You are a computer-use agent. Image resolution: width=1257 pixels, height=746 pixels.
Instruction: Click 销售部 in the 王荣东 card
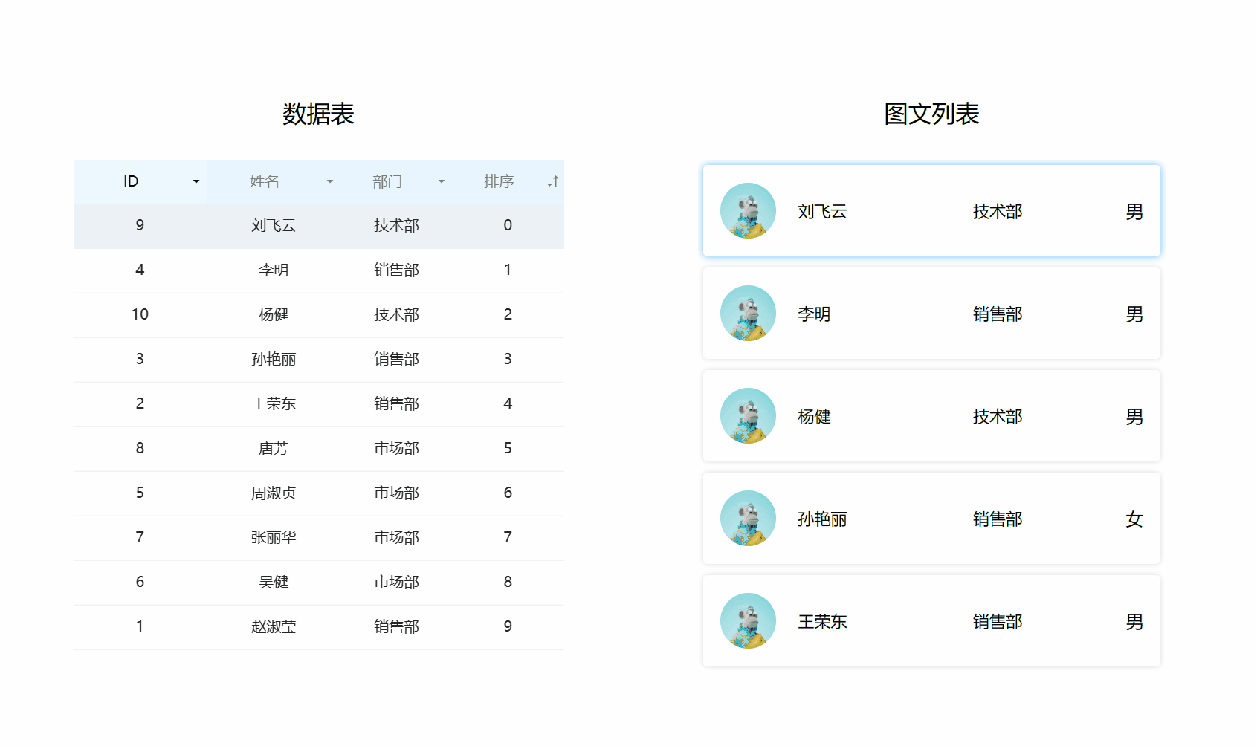coord(998,622)
